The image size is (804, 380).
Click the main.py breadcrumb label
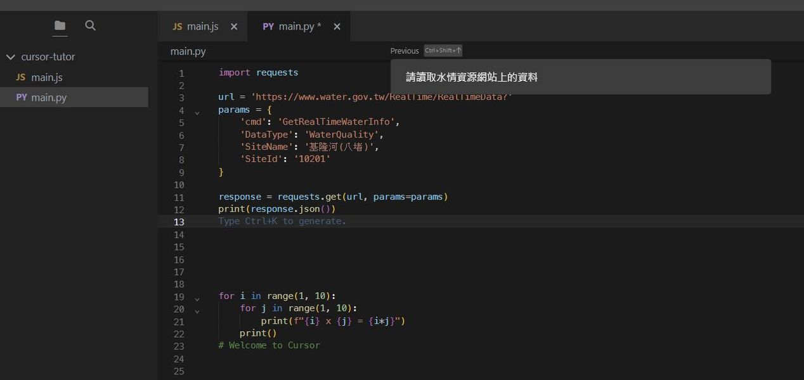188,51
